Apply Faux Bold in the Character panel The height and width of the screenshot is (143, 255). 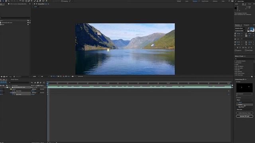(237, 48)
